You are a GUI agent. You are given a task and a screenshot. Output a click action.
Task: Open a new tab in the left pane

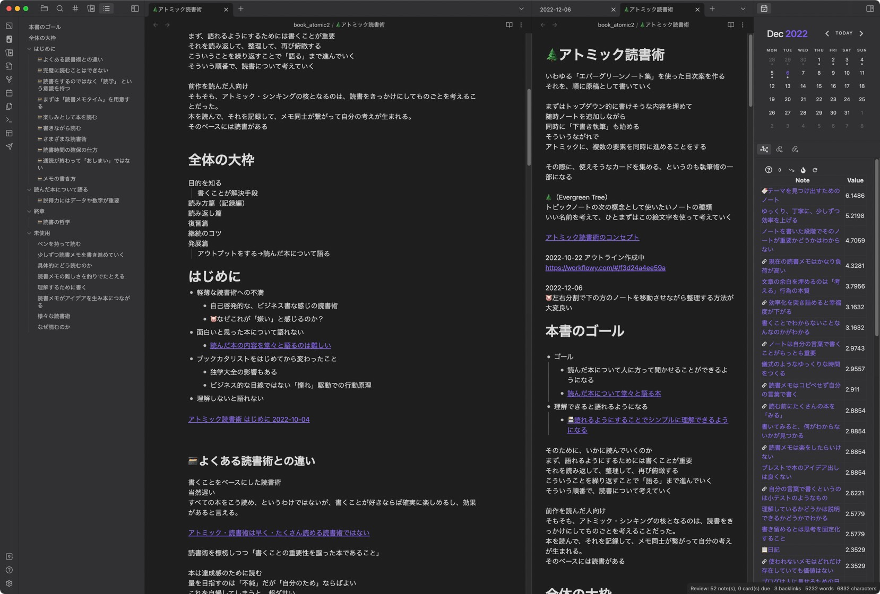(x=241, y=9)
